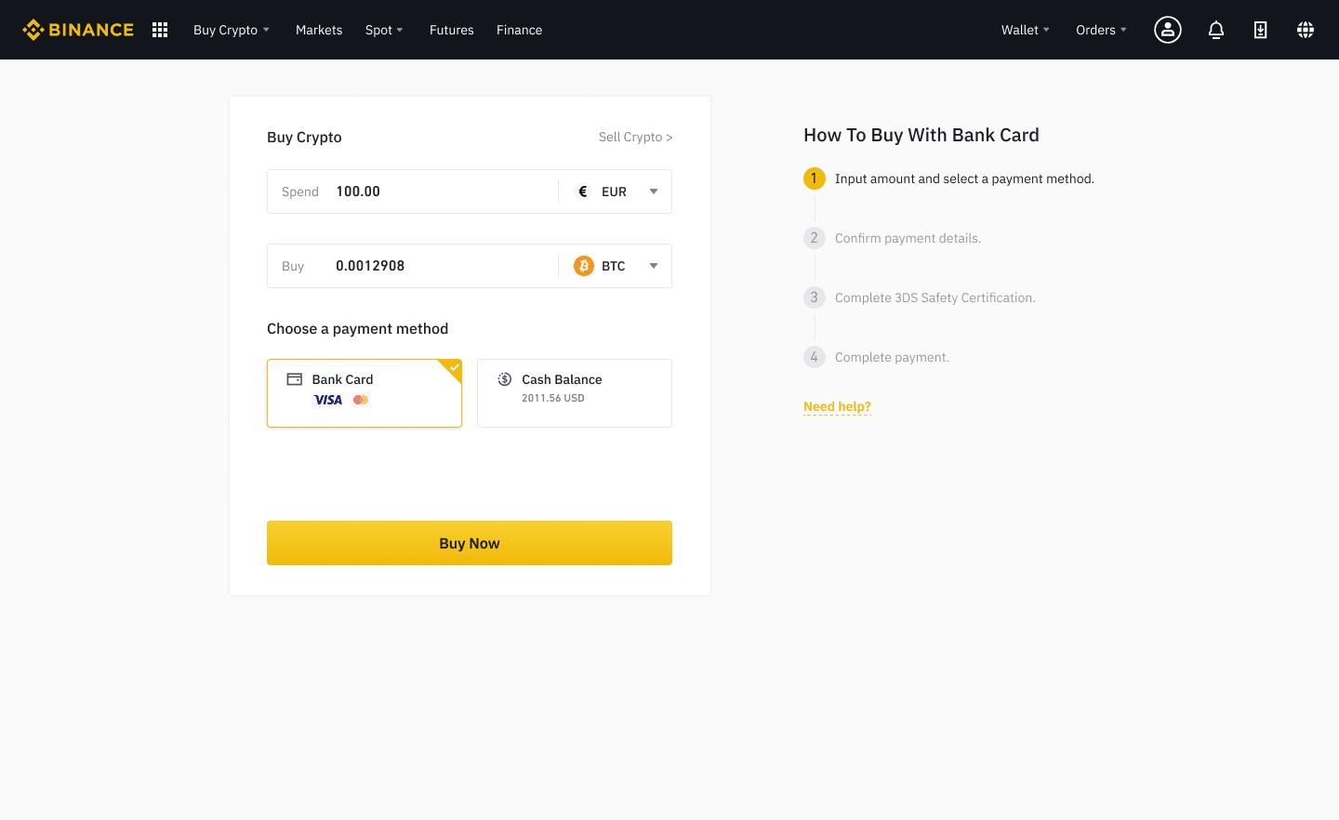Open the notifications bell icon
This screenshot has width=1339, height=820.
pyautogui.click(x=1215, y=30)
